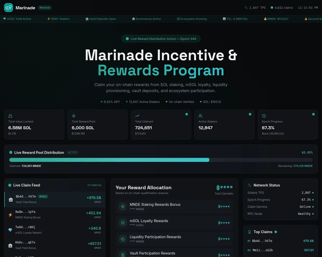Screen dimensions: 322x257
Task: Click the Marinade logo icon
Action: (x=9, y=8)
